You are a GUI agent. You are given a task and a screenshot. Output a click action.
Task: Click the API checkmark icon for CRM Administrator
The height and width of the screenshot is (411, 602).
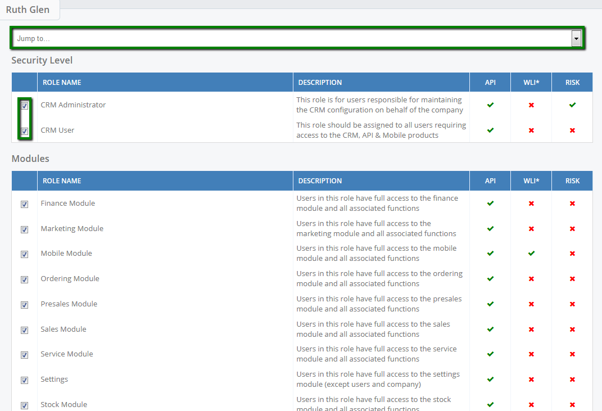pyautogui.click(x=490, y=105)
